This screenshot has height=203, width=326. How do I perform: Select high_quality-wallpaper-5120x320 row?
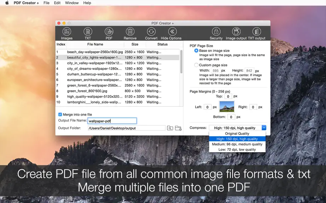point(117,97)
